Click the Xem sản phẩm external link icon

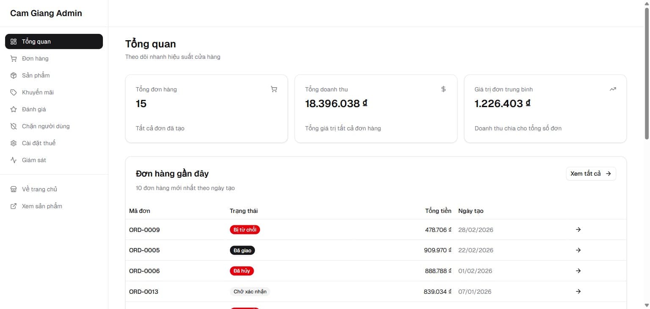[14, 206]
